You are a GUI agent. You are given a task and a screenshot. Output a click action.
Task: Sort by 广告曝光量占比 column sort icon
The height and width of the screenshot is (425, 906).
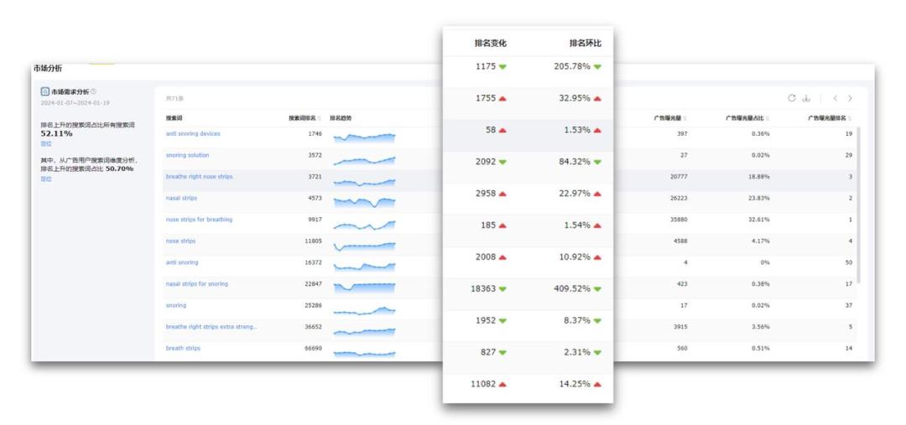767,118
